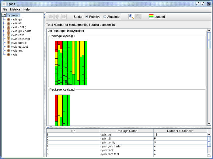Select the Relative scale radio button
The width and height of the screenshot is (213, 159).
[87, 17]
